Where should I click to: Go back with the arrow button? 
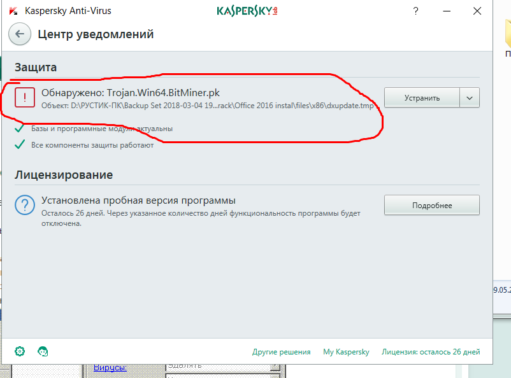pyautogui.click(x=20, y=34)
